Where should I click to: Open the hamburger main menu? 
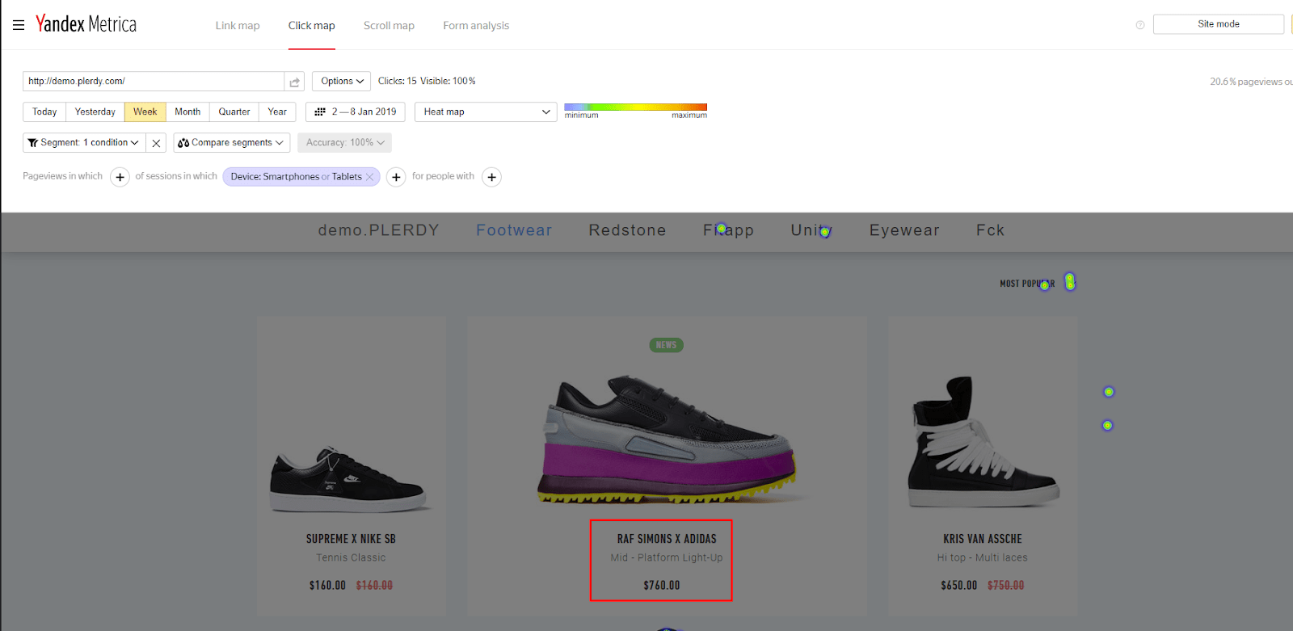pyautogui.click(x=19, y=25)
